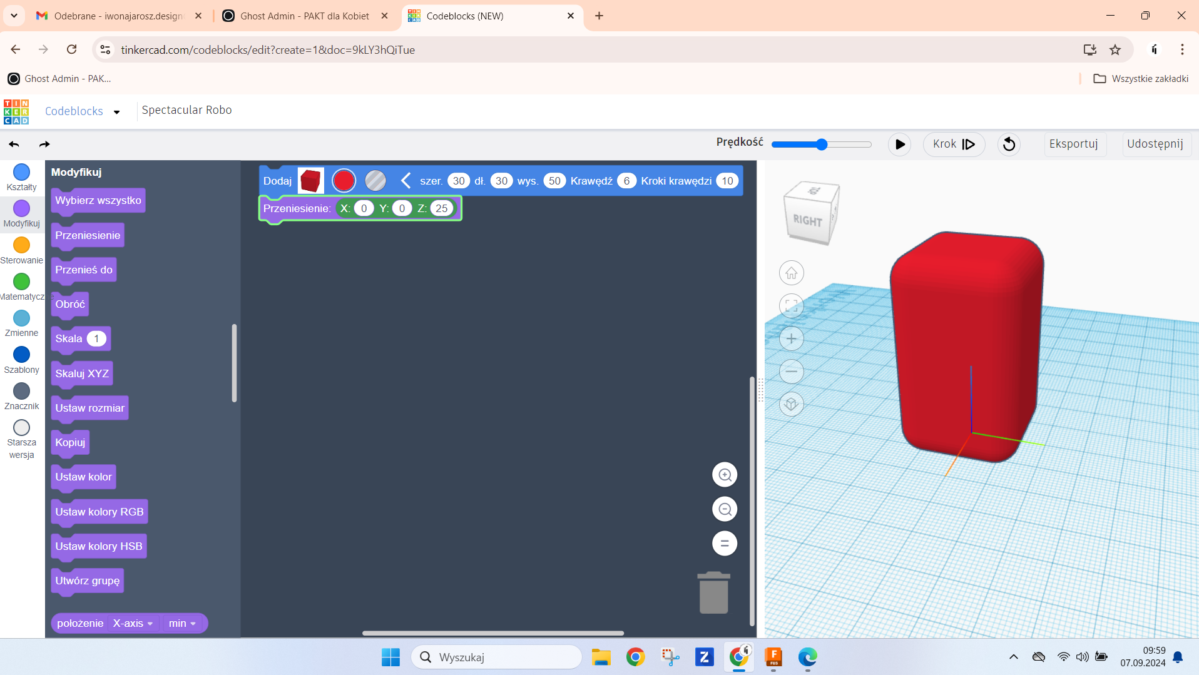The image size is (1199, 675).
Task: Select the Ustaw kolor block
Action: [x=83, y=477]
